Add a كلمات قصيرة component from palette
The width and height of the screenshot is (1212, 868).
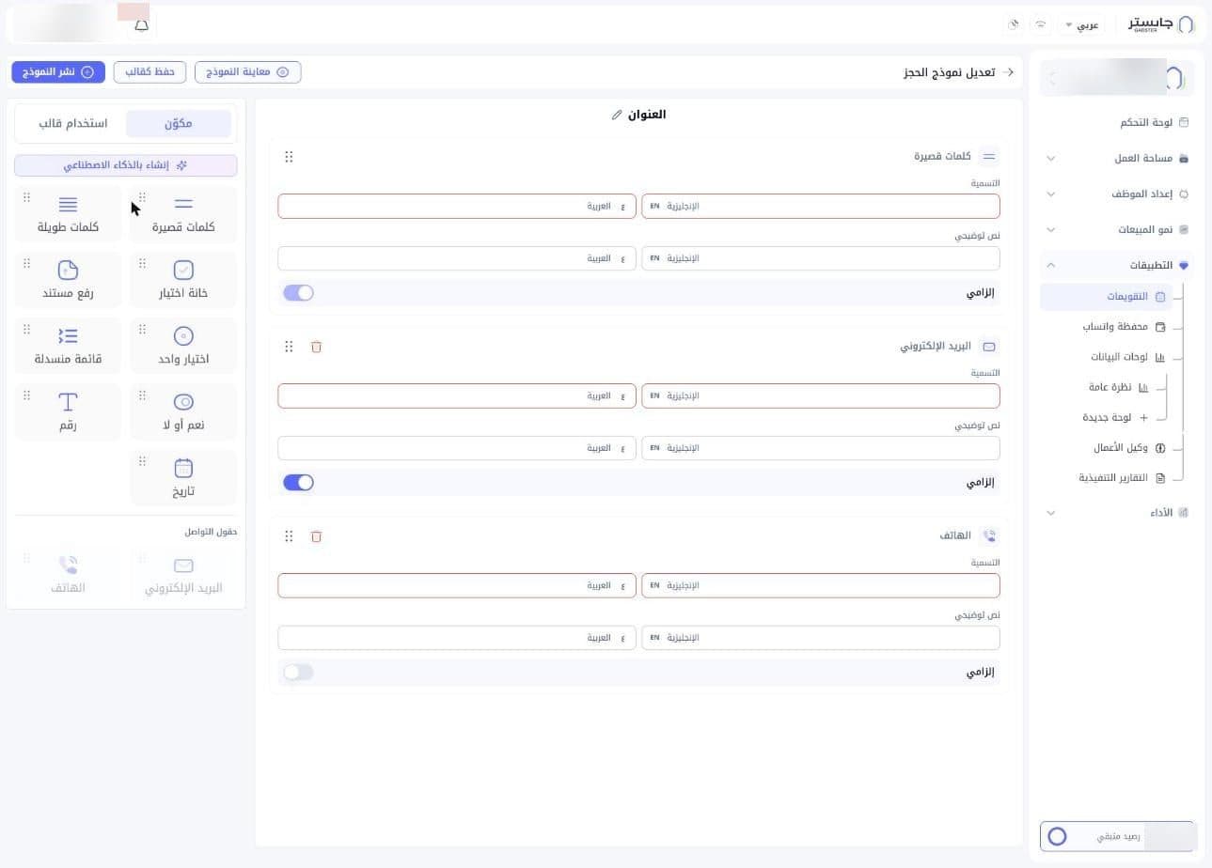coord(183,215)
